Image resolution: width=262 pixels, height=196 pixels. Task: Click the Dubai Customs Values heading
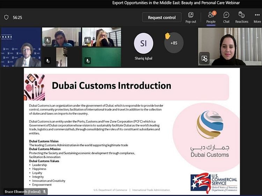(44, 161)
